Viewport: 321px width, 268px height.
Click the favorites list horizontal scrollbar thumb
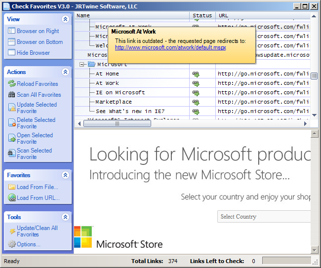click(118, 123)
